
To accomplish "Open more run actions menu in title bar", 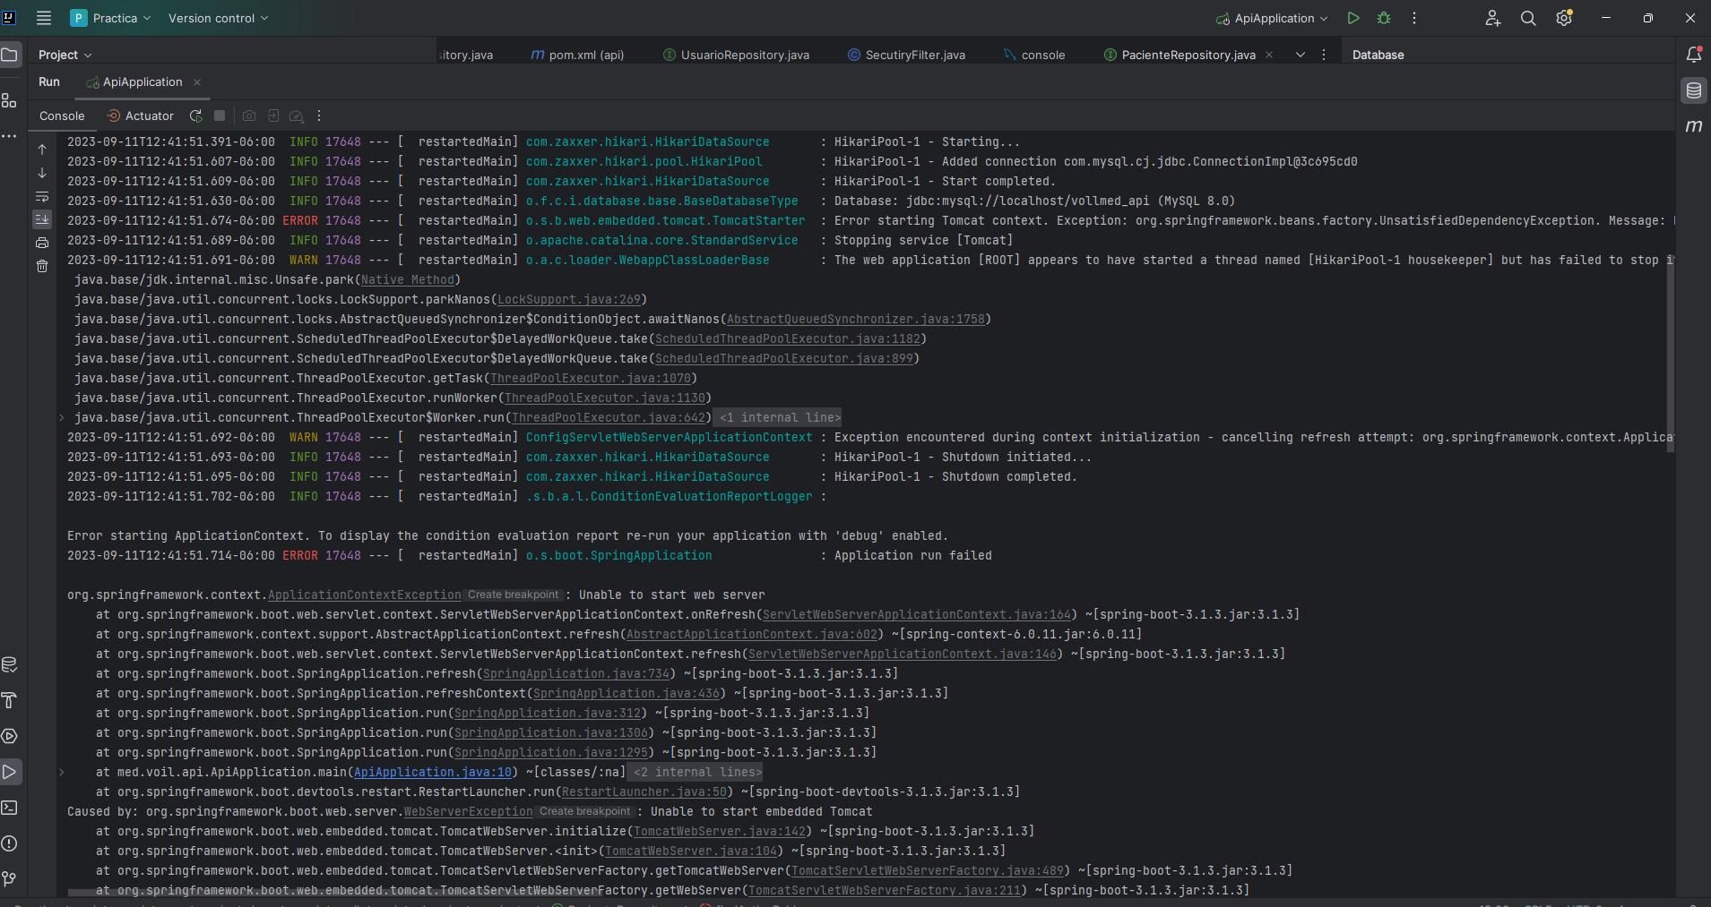I will pyautogui.click(x=1414, y=18).
